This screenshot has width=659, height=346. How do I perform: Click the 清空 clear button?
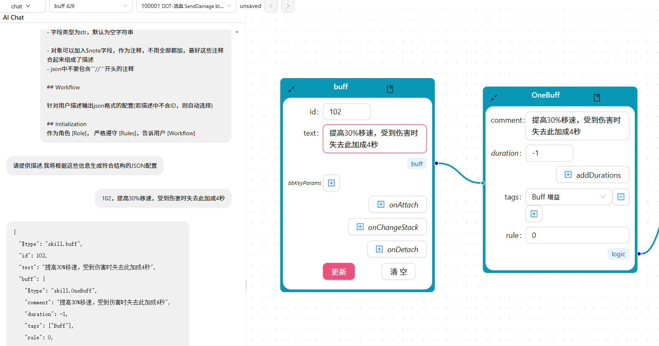398,272
